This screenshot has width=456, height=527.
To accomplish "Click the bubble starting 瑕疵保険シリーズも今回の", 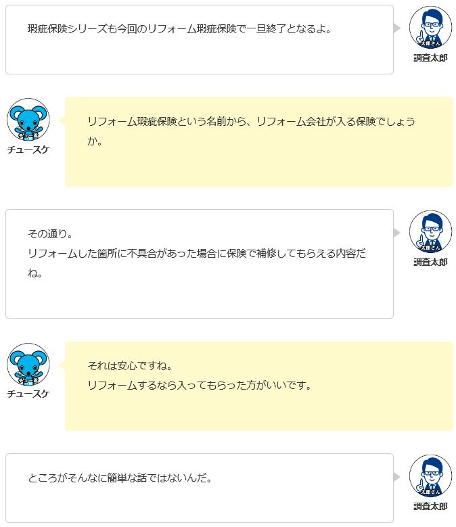I will pos(200,40).
